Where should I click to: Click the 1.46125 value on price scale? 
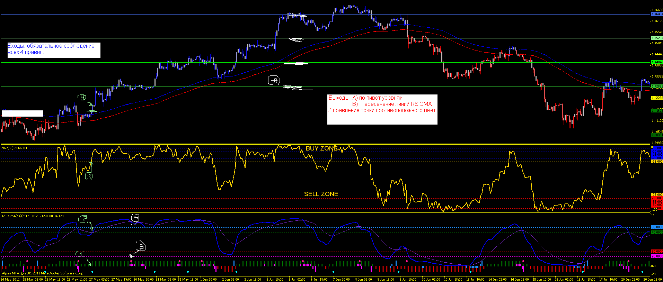tap(657, 21)
